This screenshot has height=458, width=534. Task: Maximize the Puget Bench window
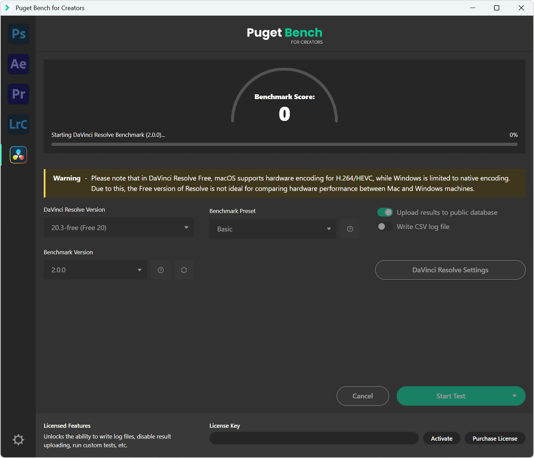(497, 8)
